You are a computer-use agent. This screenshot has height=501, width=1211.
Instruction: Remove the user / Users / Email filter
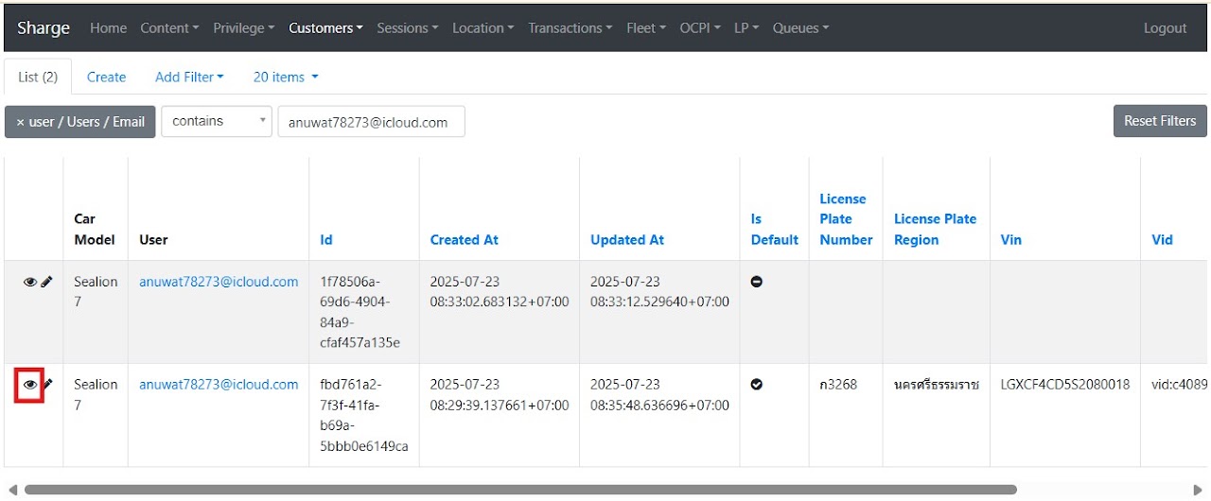point(79,122)
